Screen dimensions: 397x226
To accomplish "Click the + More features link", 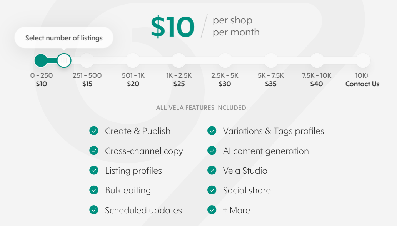I will [x=236, y=210].
